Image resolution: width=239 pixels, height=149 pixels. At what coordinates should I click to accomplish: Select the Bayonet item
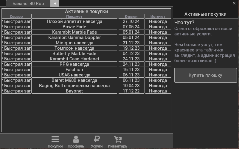click(75, 91)
